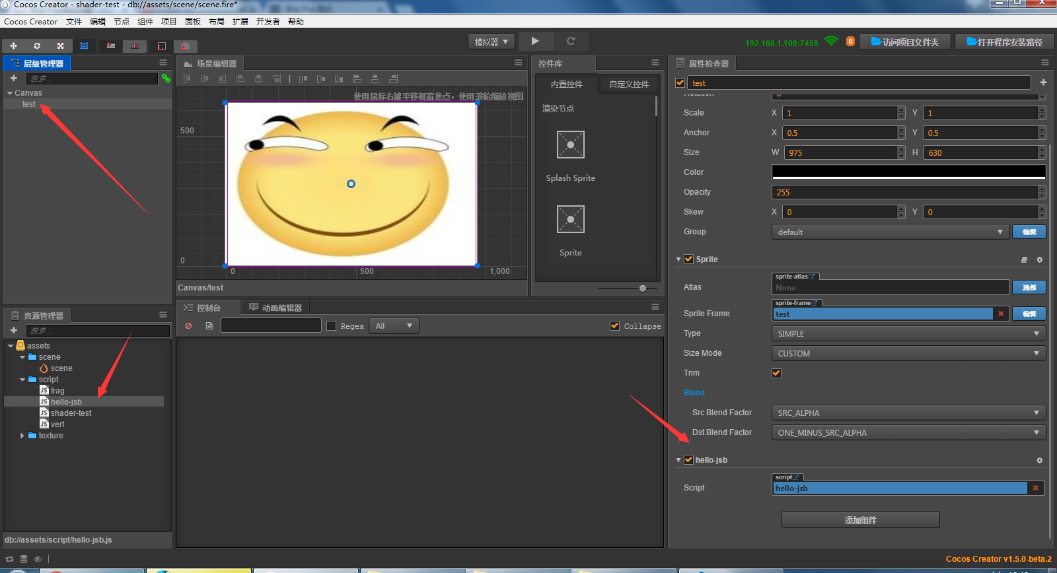This screenshot has width=1057, height=573.
Task: Open the hierarchy panel menu icon
Action: [163, 63]
